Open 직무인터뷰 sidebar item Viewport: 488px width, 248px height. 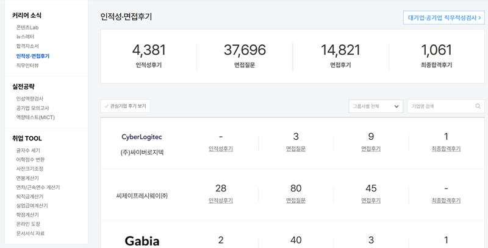click(x=27, y=66)
